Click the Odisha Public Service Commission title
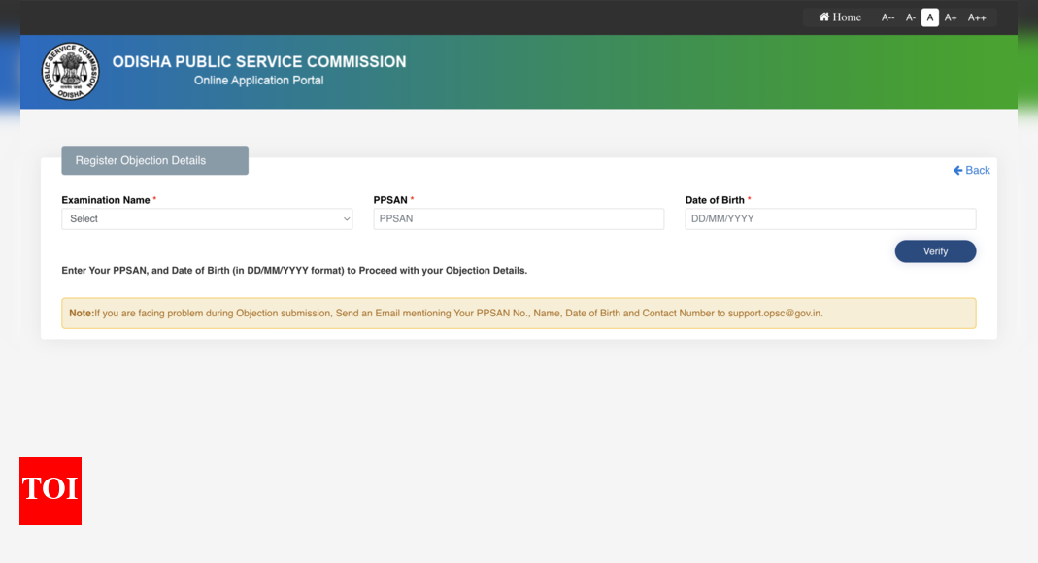Screen dimensions: 1038x563 pos(259,61)
